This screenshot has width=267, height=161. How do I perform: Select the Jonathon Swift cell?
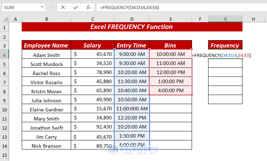[x=46, y=127]
